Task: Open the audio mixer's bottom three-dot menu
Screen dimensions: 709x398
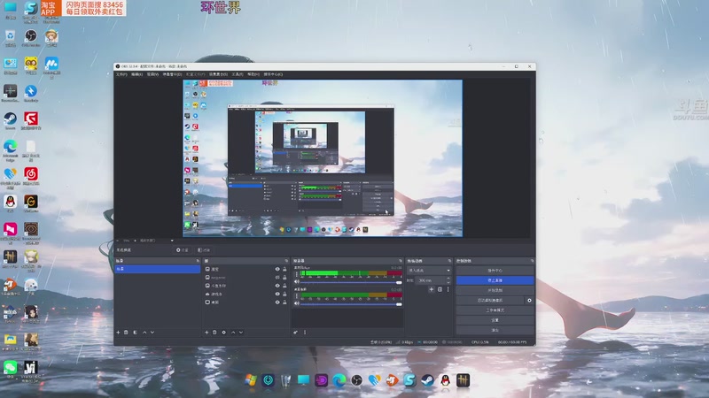Action: click(x=305, y=333)
